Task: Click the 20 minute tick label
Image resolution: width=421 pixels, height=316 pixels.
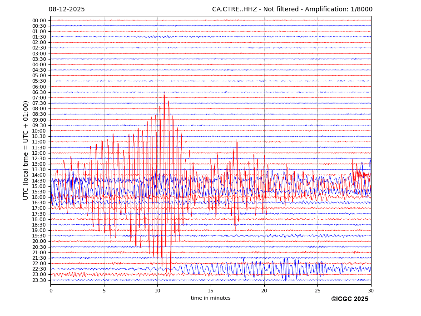Action: 264,291
